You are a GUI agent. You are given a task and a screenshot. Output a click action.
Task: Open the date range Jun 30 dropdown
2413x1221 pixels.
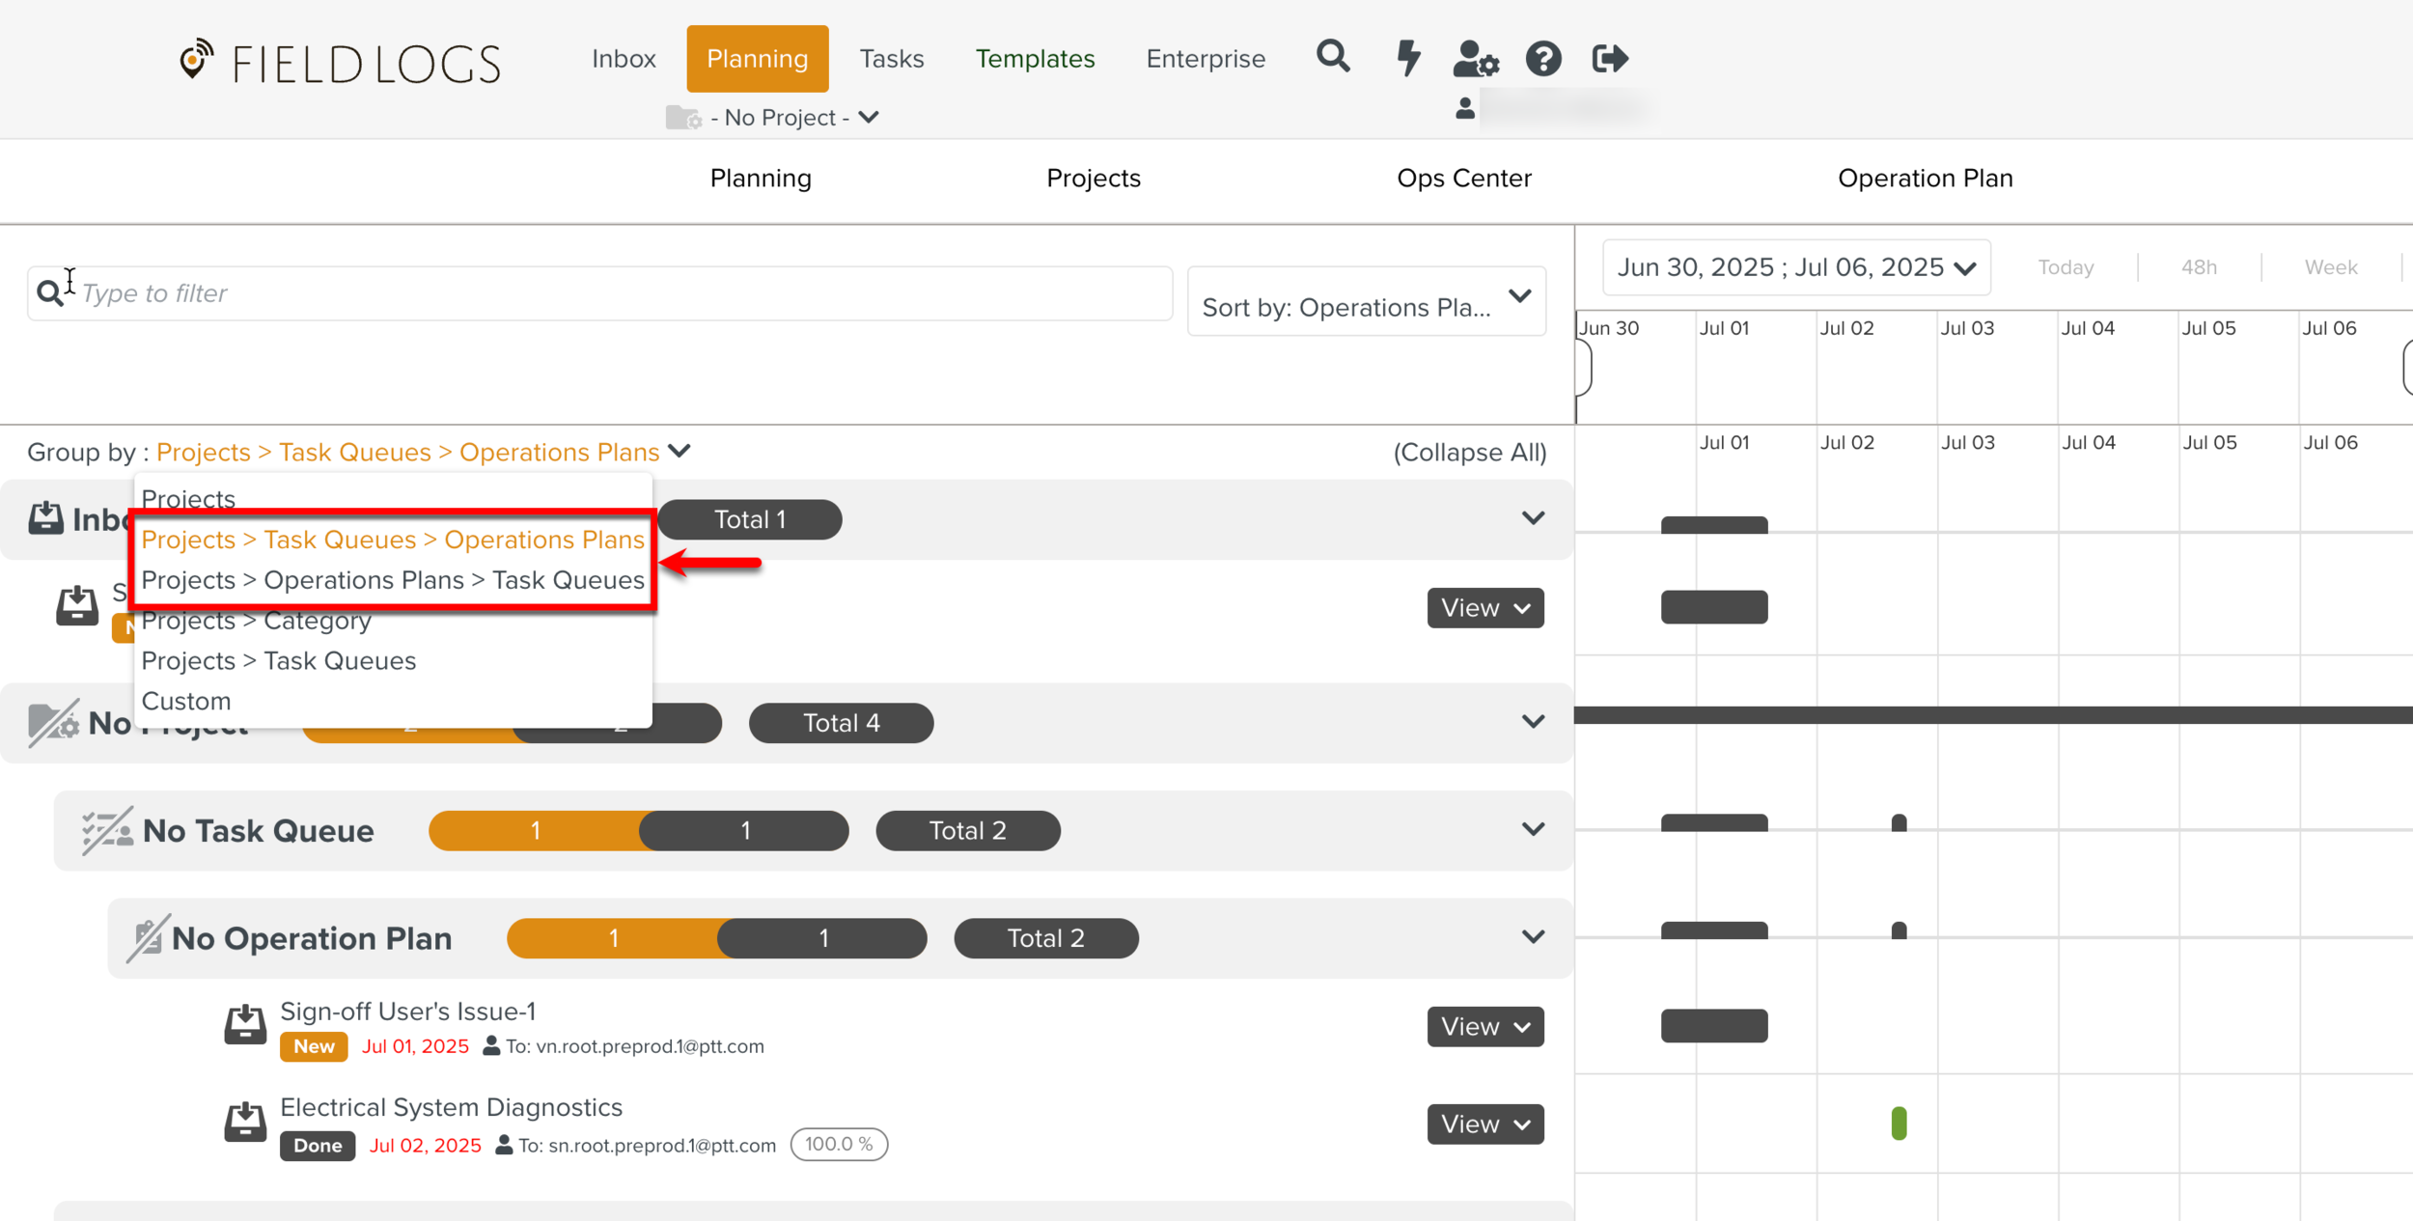1795,267
